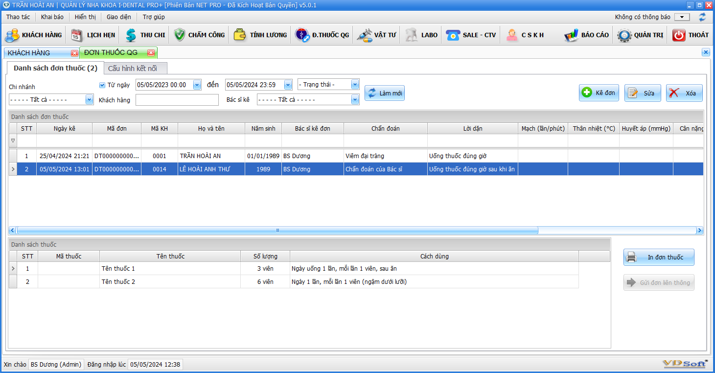Open the QUẢN TRỊ administration module

[x=640, y=35]
